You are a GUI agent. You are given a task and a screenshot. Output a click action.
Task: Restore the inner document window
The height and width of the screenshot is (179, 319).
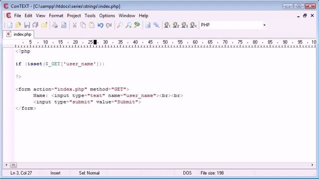(x=305, y=15)
